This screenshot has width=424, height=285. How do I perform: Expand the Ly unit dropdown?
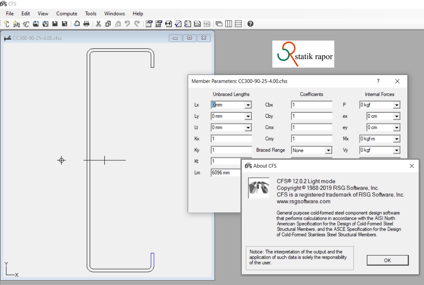coord(248,116)
